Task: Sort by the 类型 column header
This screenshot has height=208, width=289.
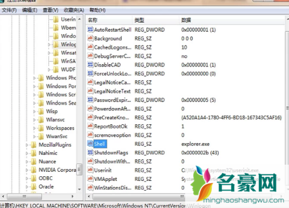Action: [156, 20]
